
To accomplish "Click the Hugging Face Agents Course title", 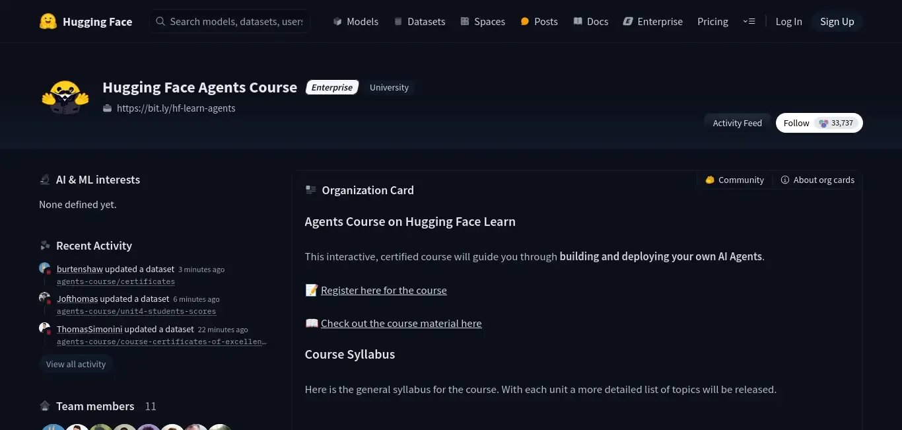I will click(x=199, y=87).
